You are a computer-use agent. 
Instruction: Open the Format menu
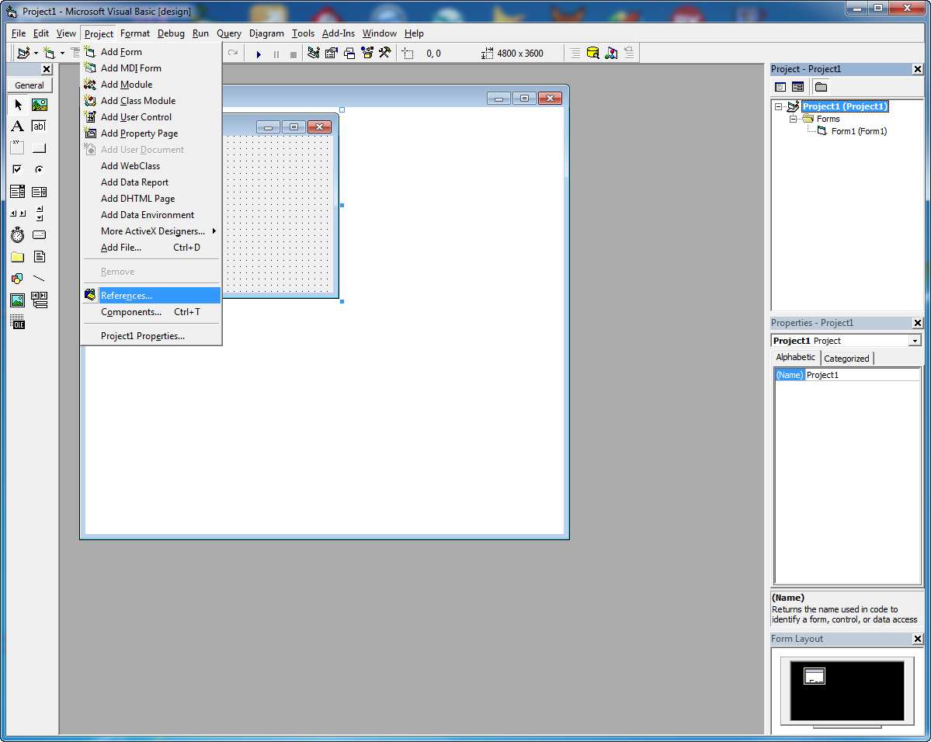pyautogui.click(x=135, y=33)
